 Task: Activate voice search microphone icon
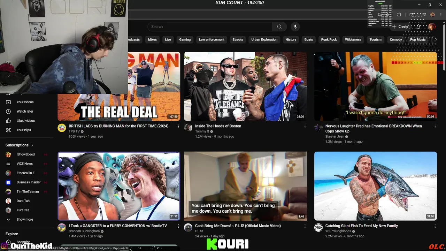coord(295,26)
